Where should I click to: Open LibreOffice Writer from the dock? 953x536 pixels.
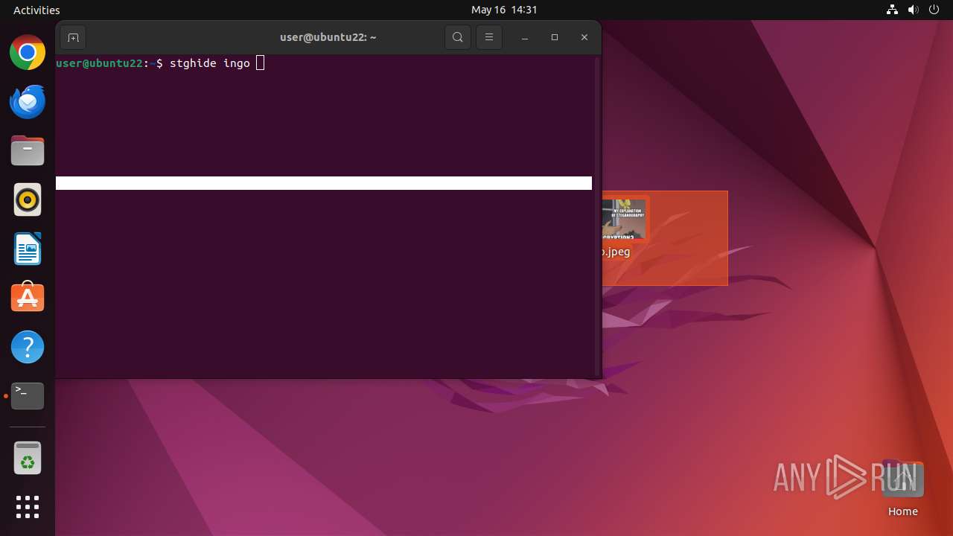click(28, 249)
